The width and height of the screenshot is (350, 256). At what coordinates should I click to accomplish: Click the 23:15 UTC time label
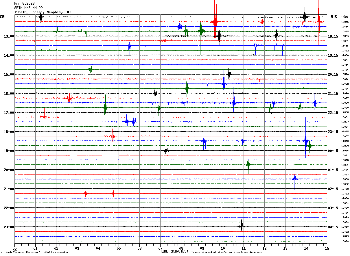[x=333, y=132]
